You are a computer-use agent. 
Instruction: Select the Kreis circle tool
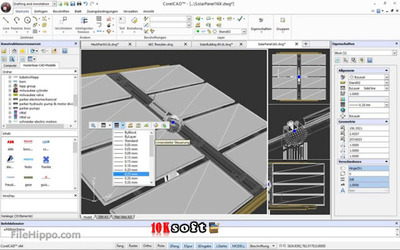[x=27, y=23]
